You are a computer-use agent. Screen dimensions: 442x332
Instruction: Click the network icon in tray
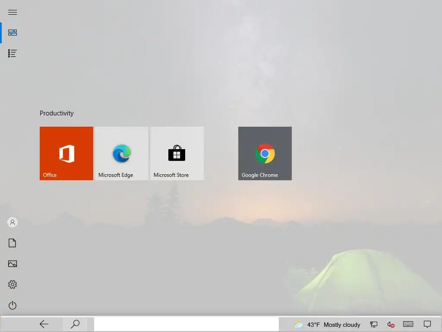click(x=374, y=325)
